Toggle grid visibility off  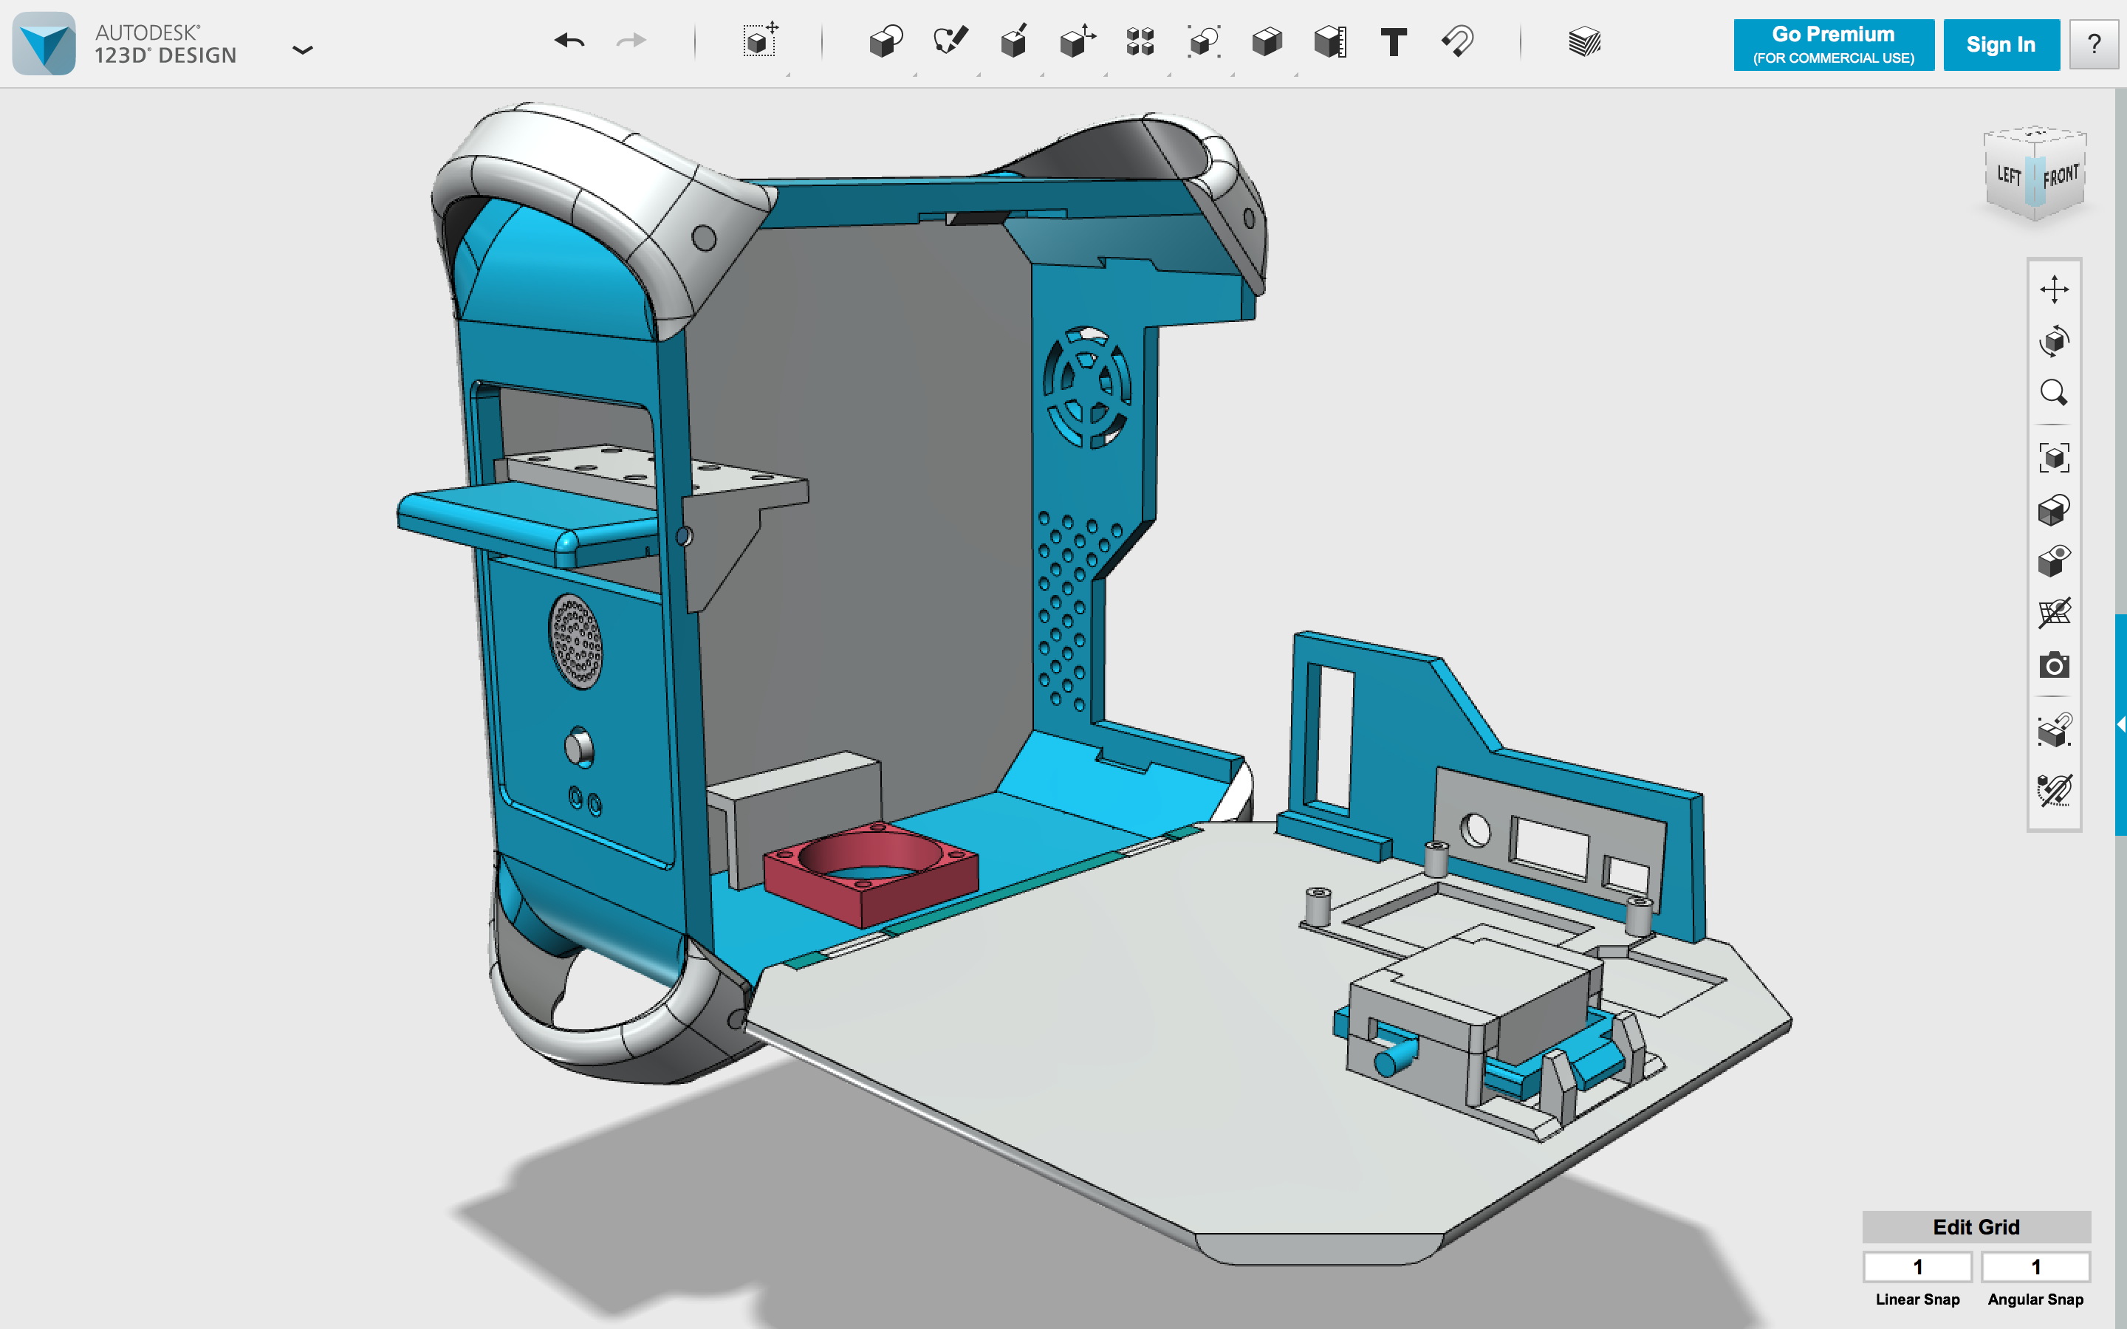tap(2053, 613)
